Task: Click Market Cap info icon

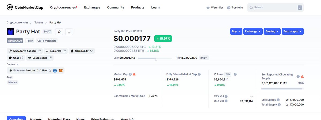Action: 130,74
